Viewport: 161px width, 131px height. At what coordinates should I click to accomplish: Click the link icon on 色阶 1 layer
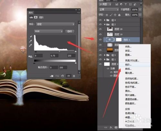(114, 40)
